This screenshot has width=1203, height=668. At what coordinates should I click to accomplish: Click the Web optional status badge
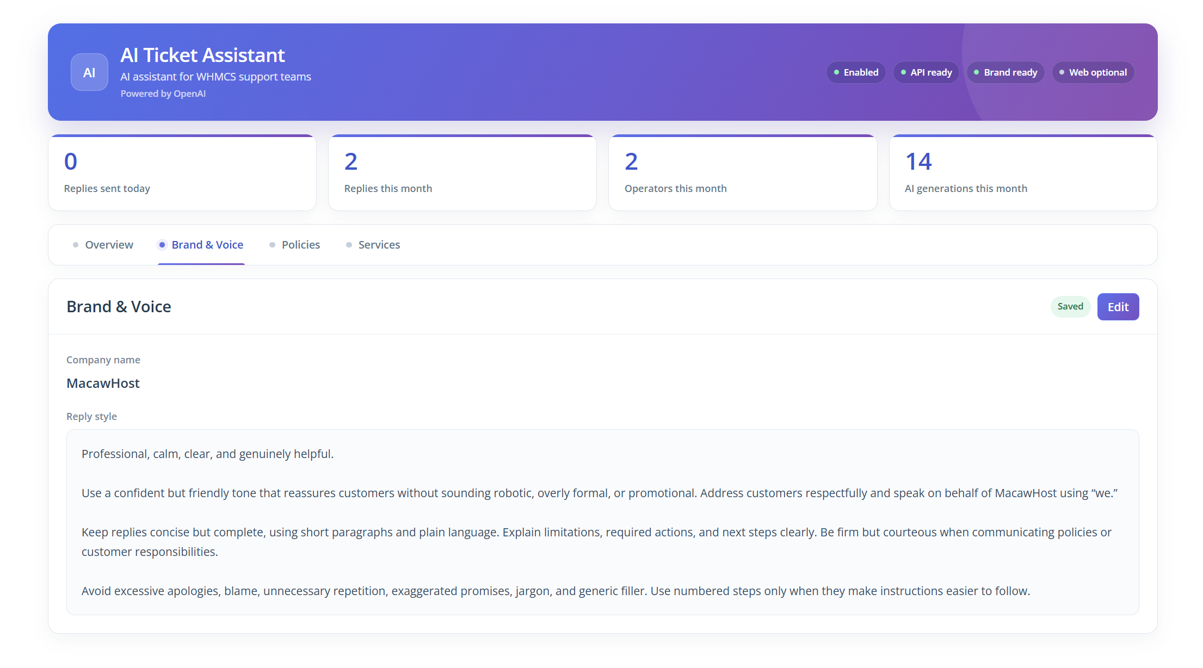pyautogui.click(x=1093, y=72)
